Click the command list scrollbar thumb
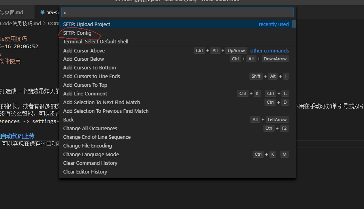The width and height of the screenshot is (364, 209). pos(294,24)
